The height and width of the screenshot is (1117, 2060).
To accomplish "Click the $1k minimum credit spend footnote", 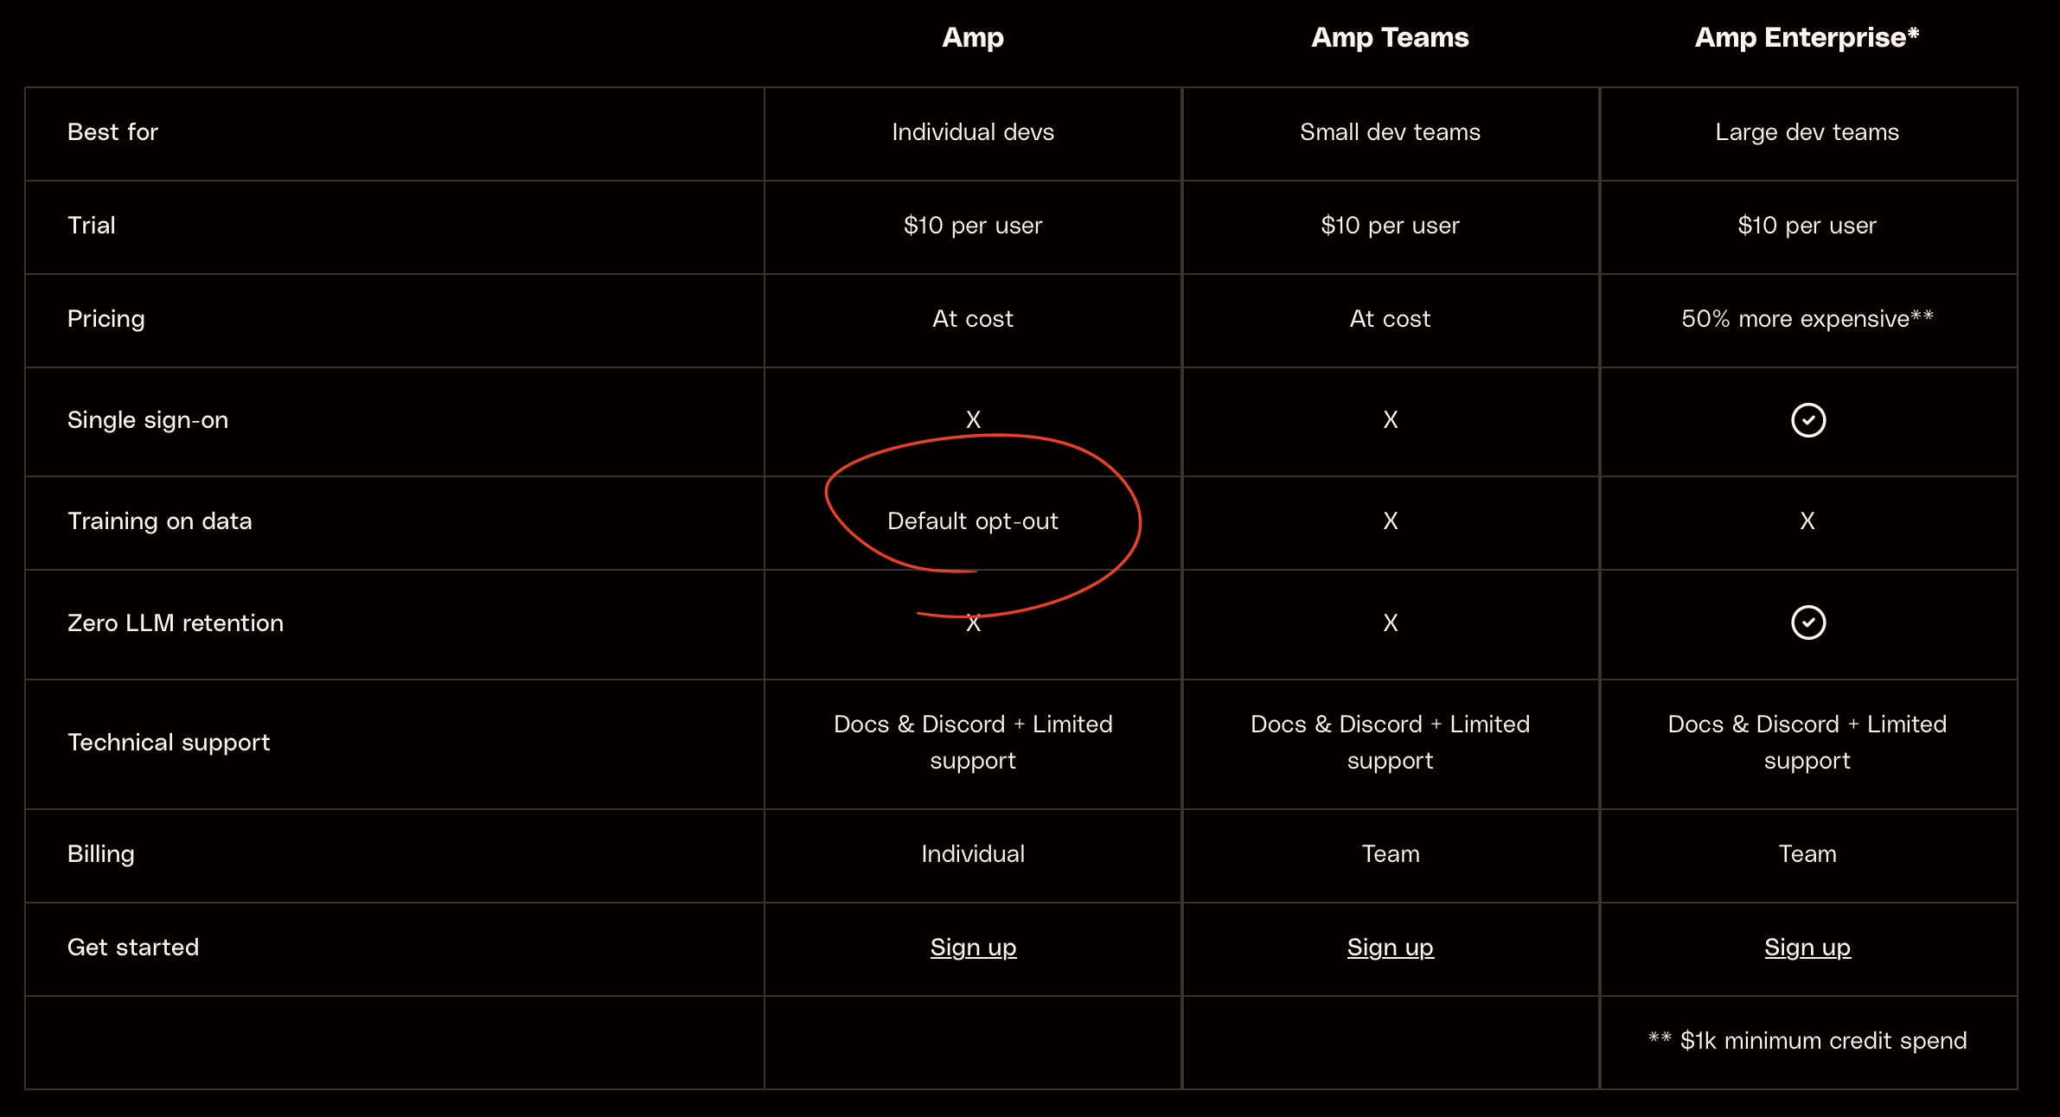I will 1807,1041.
